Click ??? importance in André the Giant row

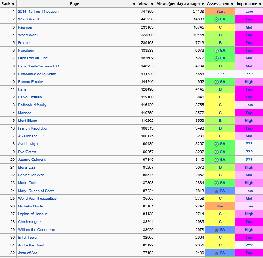[x=249, y=245]
